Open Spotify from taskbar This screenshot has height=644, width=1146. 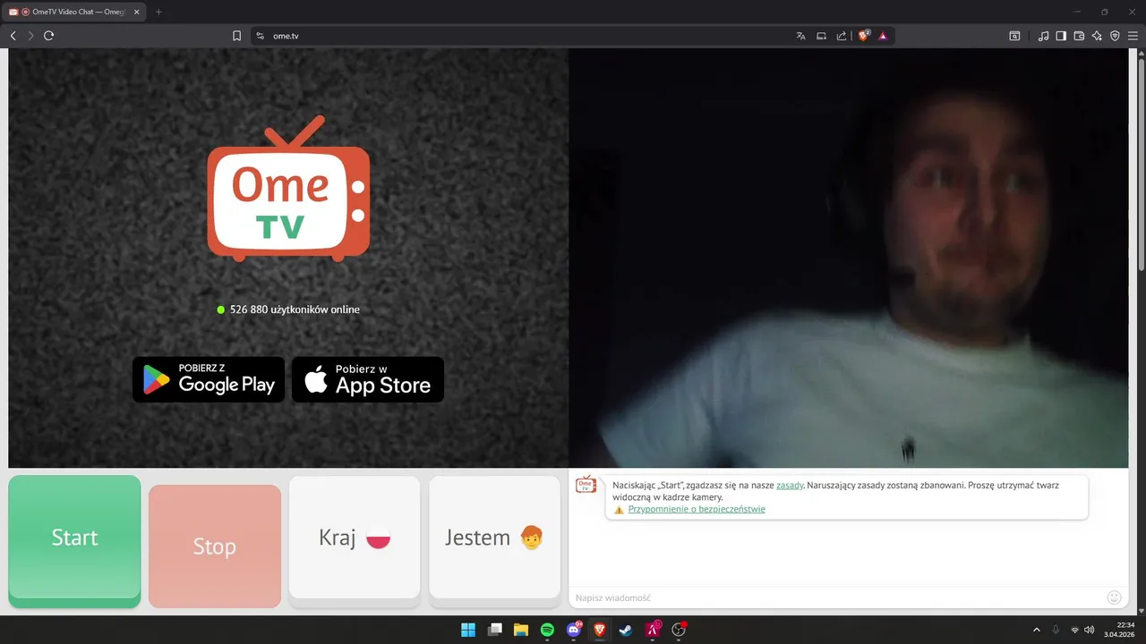pyautogui.click(x=547, y=630)
